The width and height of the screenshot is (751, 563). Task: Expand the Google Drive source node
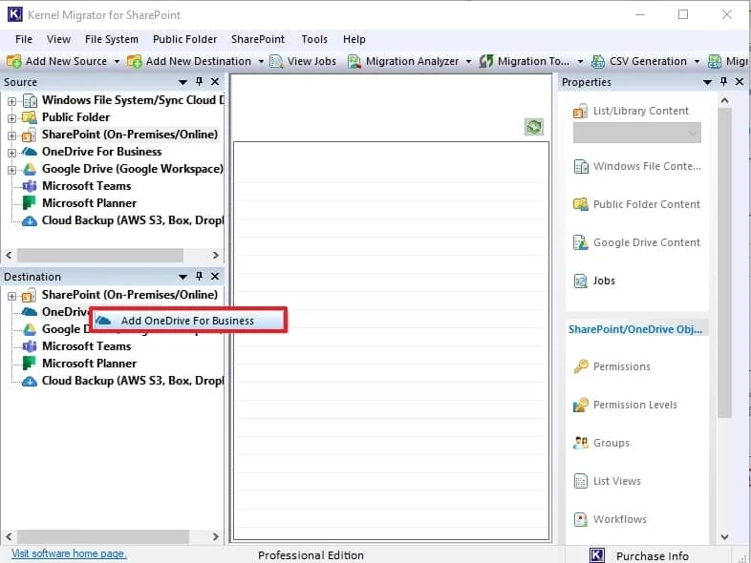pyautogui.click(x=12, y=170)
